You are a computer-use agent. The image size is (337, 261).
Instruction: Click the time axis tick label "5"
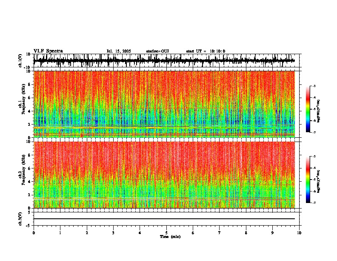pos(166,233)
